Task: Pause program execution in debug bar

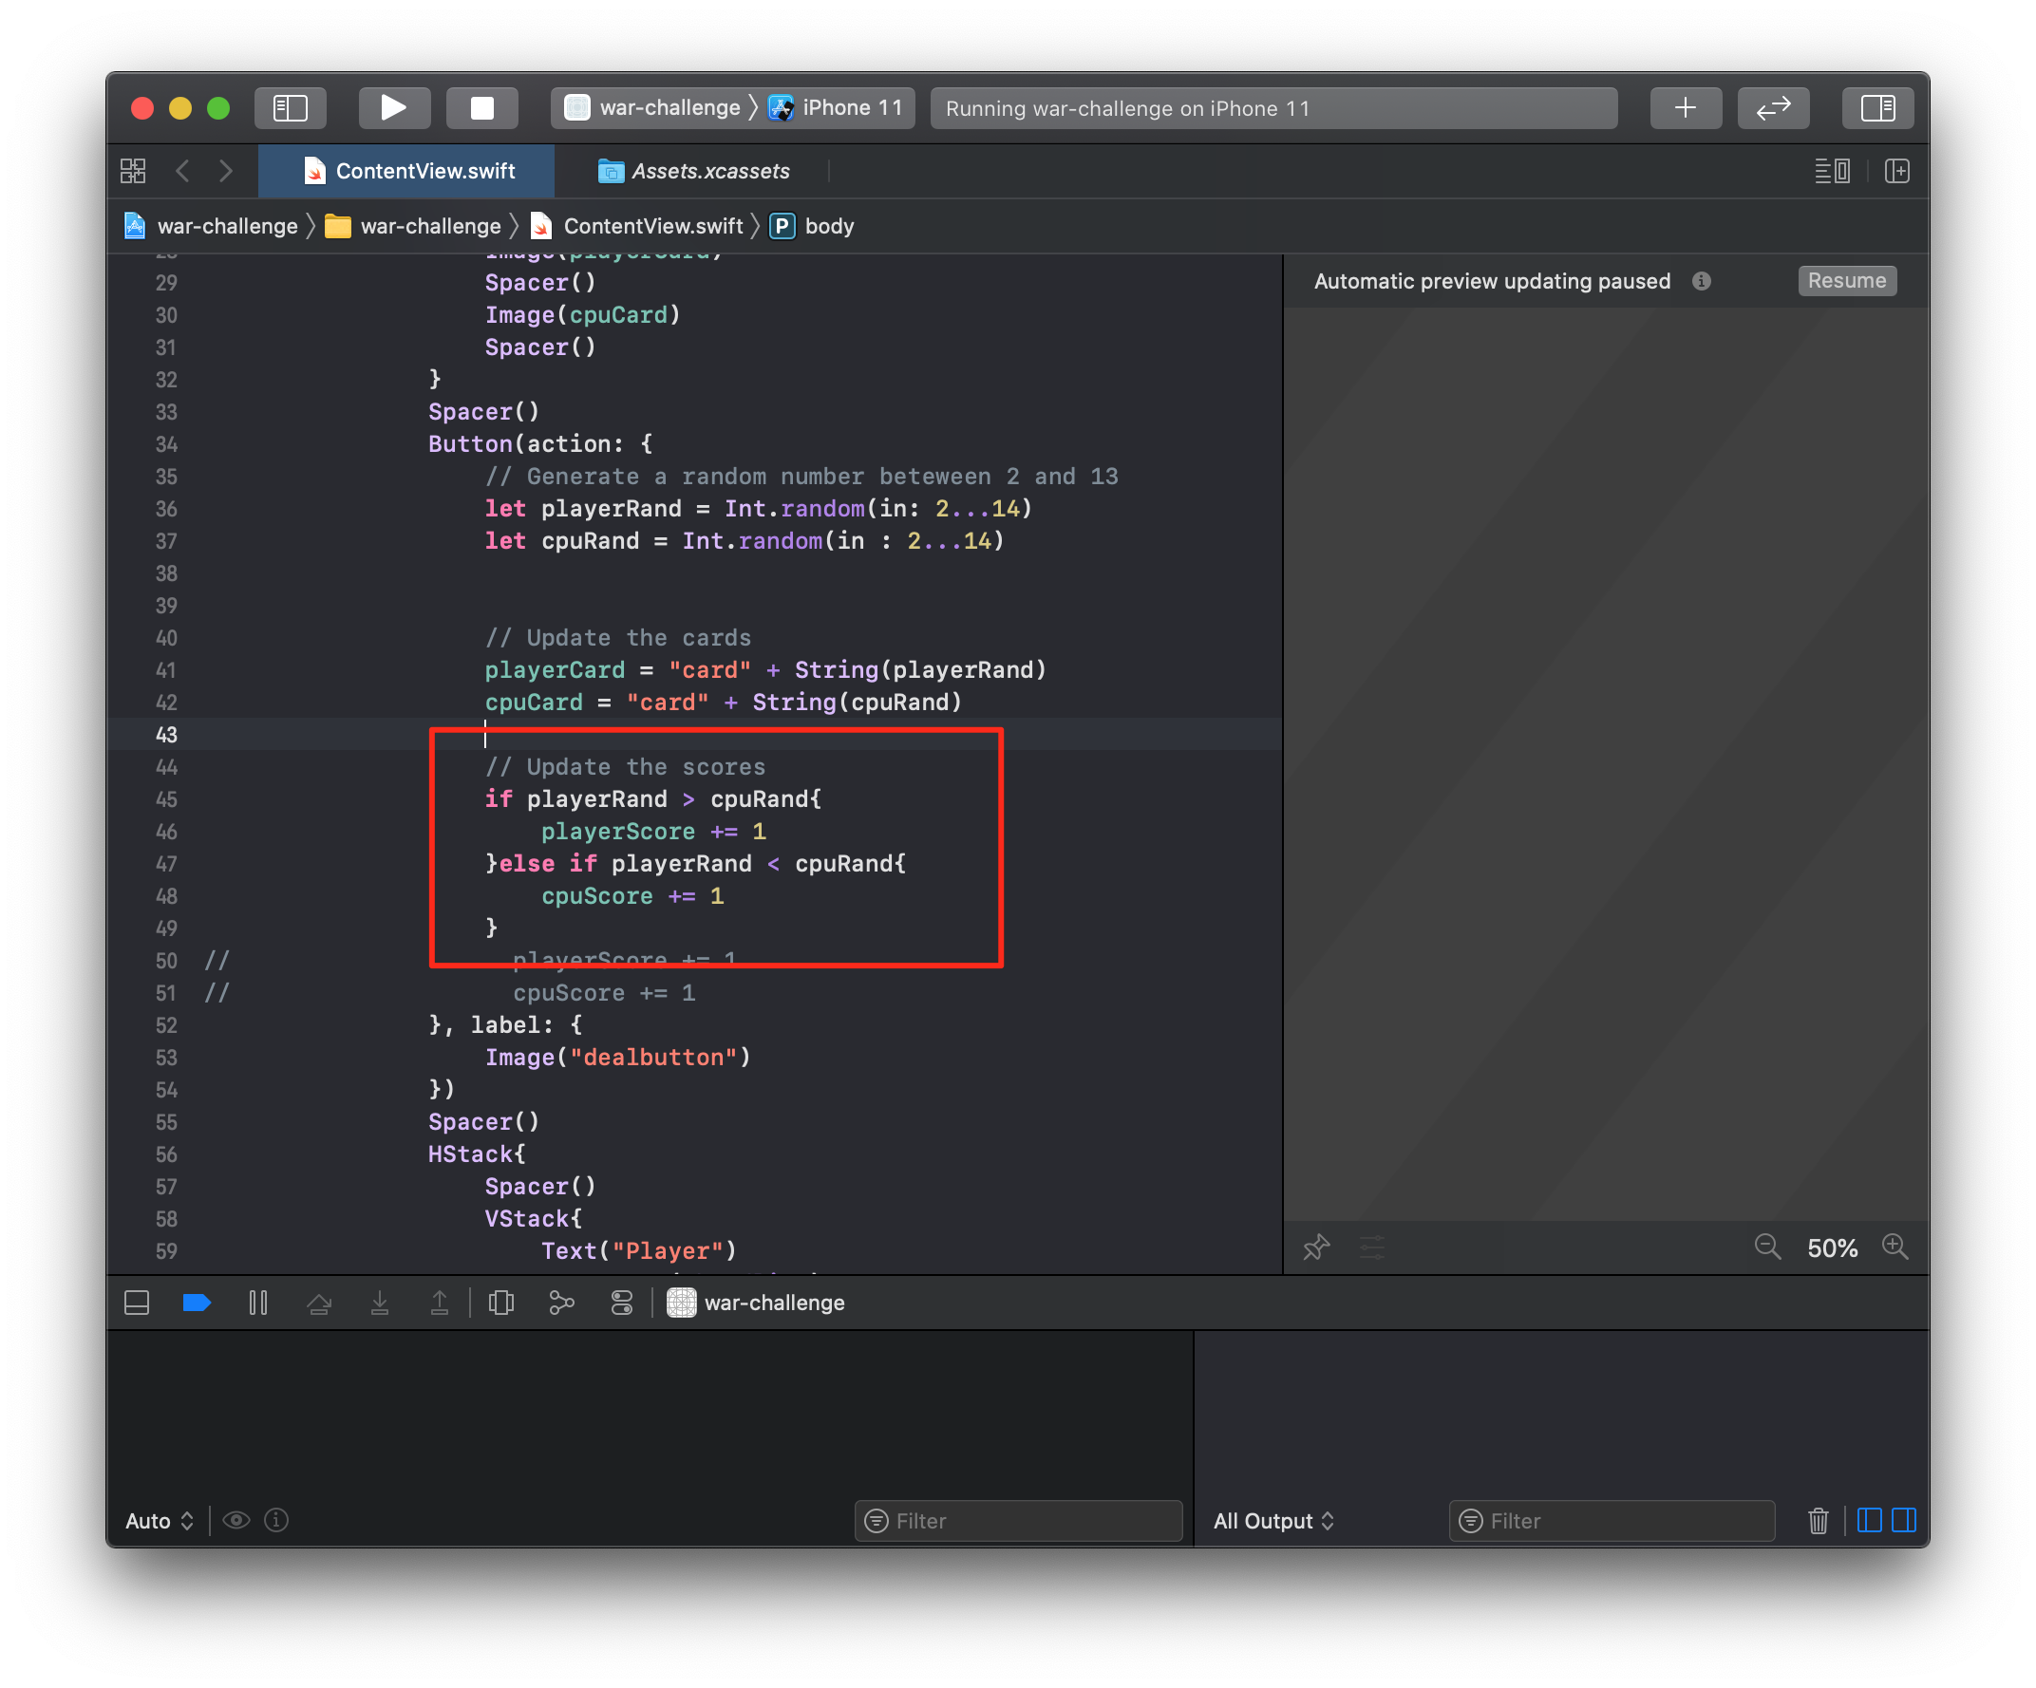Action: pos(258,1304)
